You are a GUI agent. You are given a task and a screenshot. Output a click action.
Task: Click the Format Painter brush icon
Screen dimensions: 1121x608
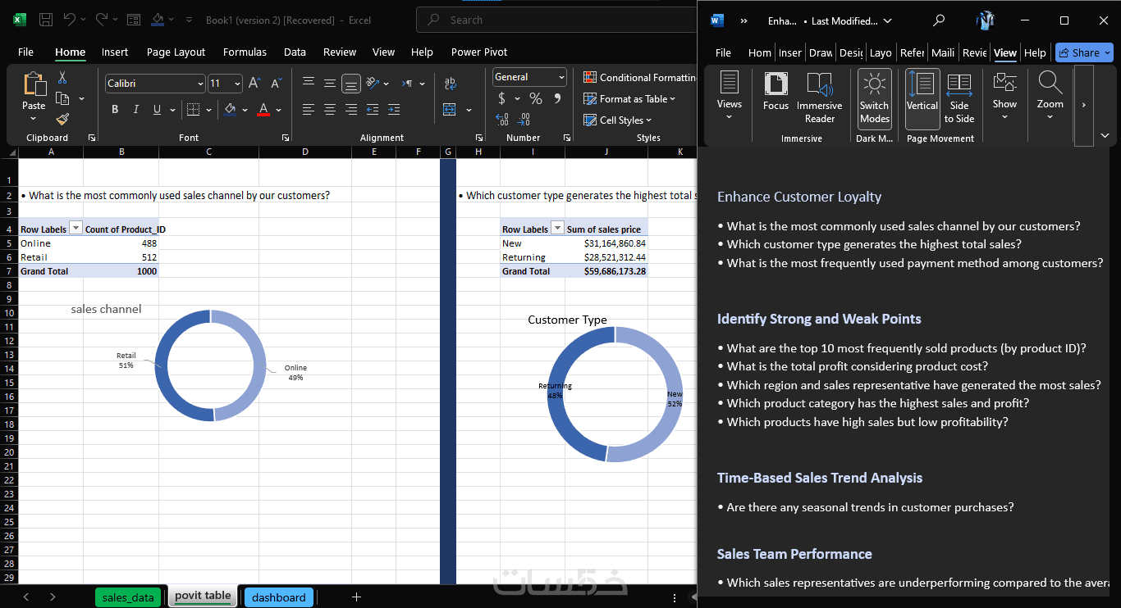click(62, 120)
